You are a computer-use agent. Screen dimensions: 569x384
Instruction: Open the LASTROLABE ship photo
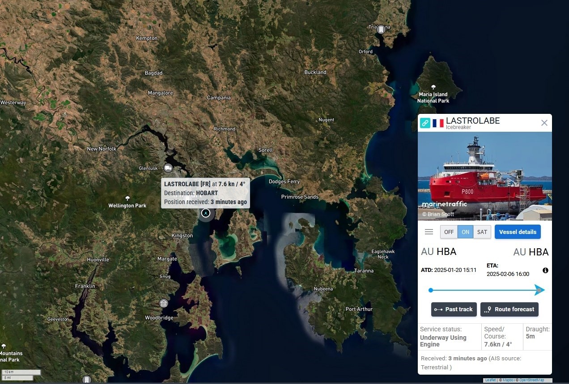[485, 176]
